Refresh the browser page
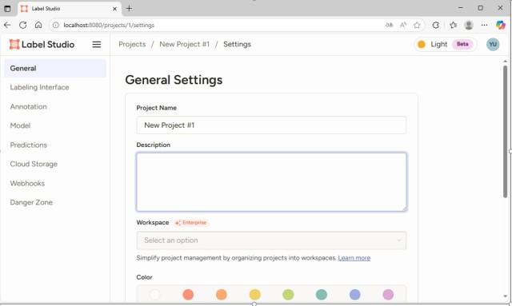 (x=22, y=25)
